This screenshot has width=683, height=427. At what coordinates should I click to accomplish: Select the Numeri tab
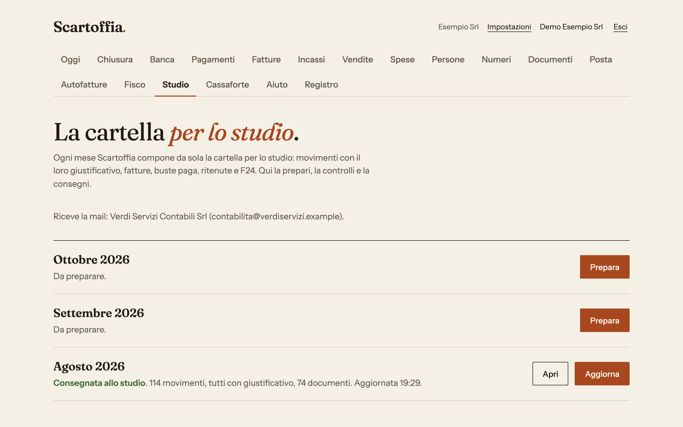tap(496, 60)
